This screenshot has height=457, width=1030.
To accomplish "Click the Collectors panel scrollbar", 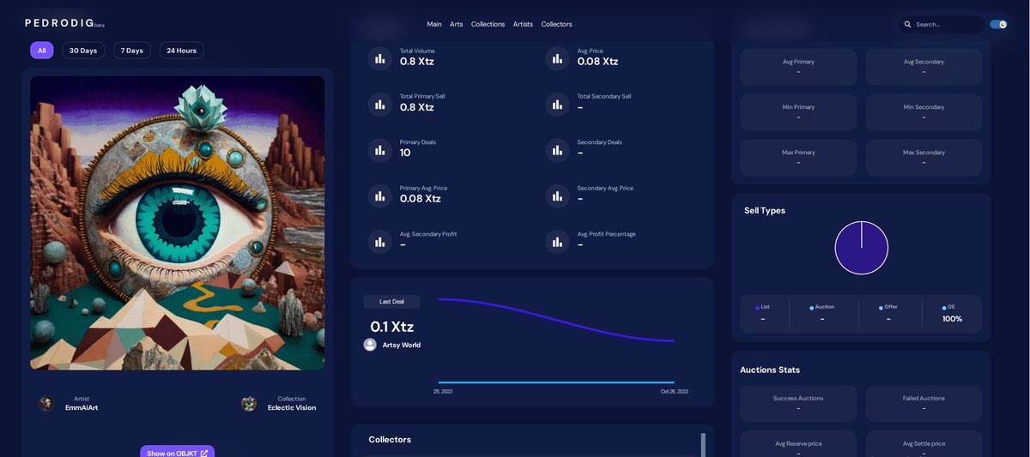I will coord(703,445).
